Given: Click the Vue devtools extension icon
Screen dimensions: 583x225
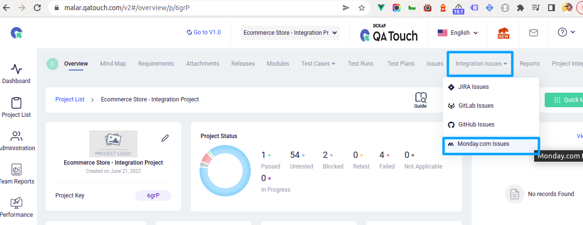Looking at the screenshot, I should point(382,8).
